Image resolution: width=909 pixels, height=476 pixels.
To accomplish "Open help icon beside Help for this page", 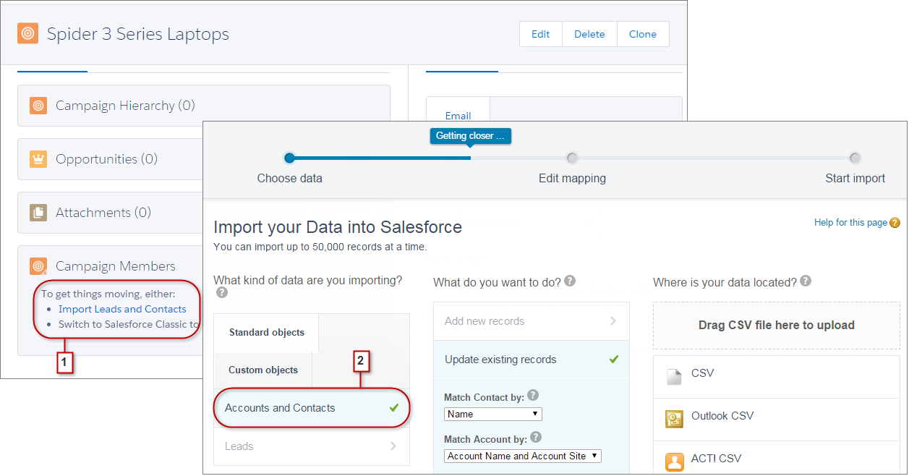I will click(895, 223).
